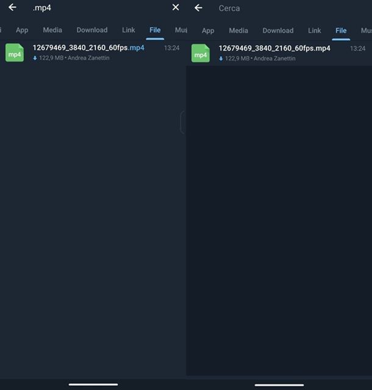The height and width of the screenshot is (390, 372).
Task: Tap 13:24 timestamp in left screen result
Action: pos(171,48)
